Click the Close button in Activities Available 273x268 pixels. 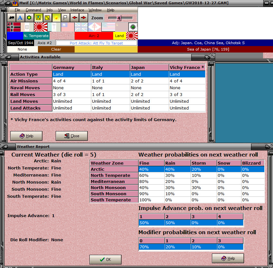tap(72, 136)
